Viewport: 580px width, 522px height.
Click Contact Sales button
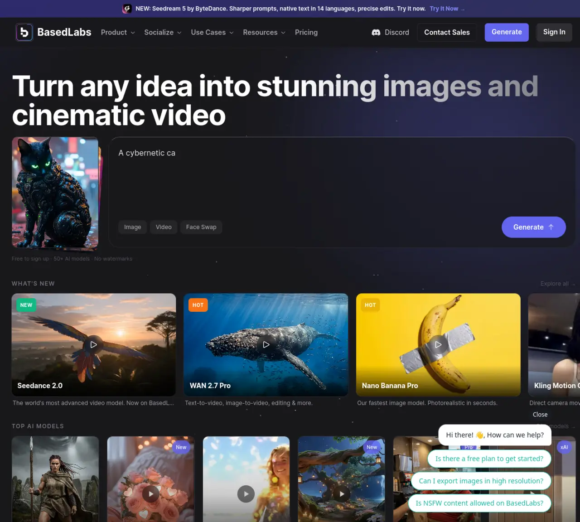coord(447,33)
